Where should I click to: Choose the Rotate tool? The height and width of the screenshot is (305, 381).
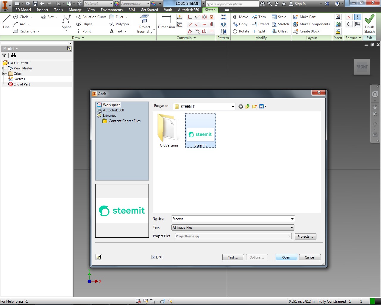241,31
